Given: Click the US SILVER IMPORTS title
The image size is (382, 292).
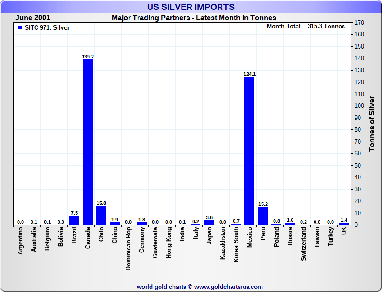Looking at the screenshot, I should point(191,7).
